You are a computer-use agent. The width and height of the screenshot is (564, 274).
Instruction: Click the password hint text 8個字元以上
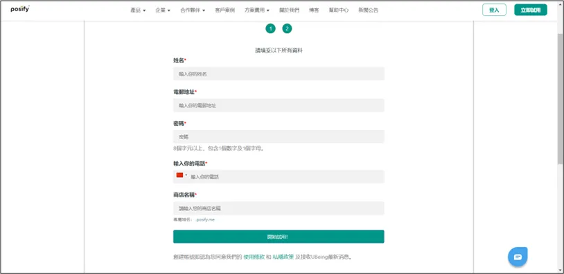tap(218, 148)
